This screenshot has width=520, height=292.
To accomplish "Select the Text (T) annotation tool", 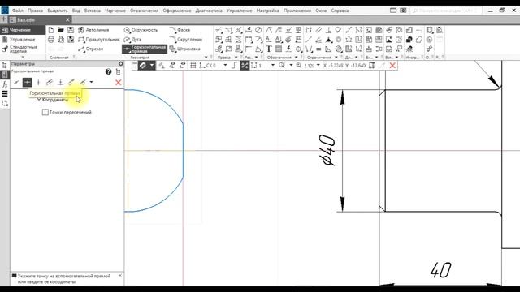I will pos(269,49).
